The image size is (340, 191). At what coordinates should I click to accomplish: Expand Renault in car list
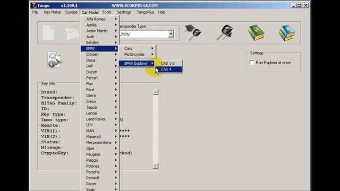(100, 178)
